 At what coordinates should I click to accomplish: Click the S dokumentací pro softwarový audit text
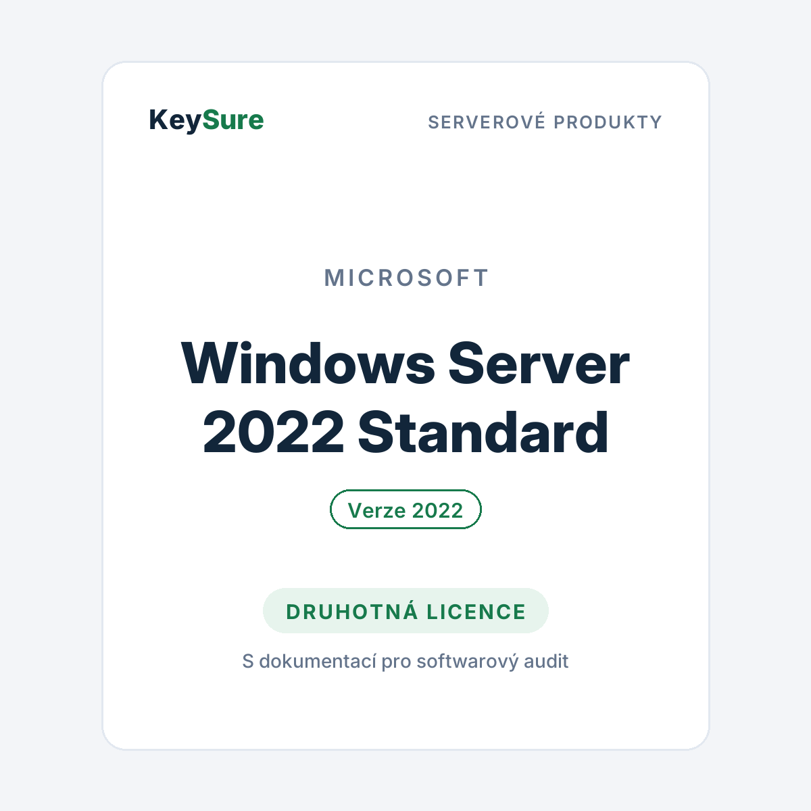pyautogui.click(x=405, y=661)
